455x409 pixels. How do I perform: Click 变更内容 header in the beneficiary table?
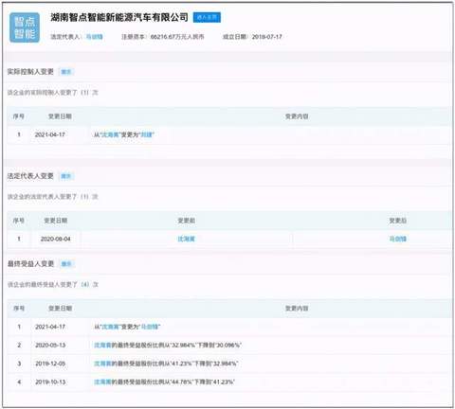[x=297, y=308]
